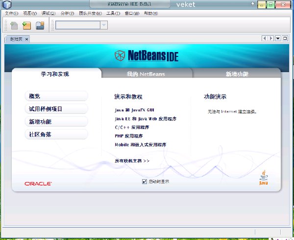
Task: Click the NetBeans IDE logo banner
Action: pos(147,55)
